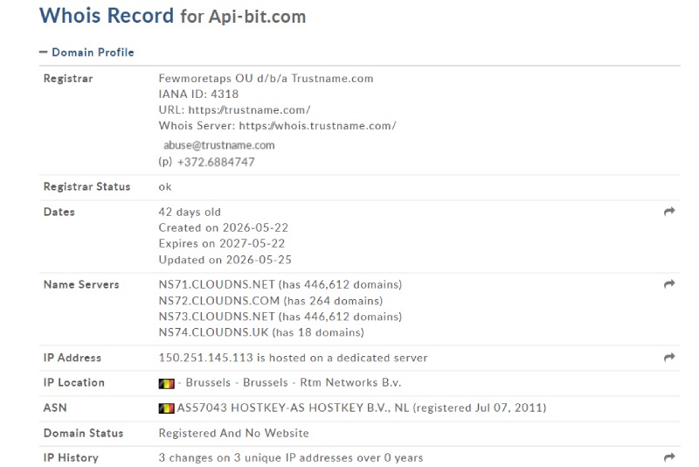Click the Created on 2026-05-22 date
This screenshot has width=699, height=467.
(224, 228)
